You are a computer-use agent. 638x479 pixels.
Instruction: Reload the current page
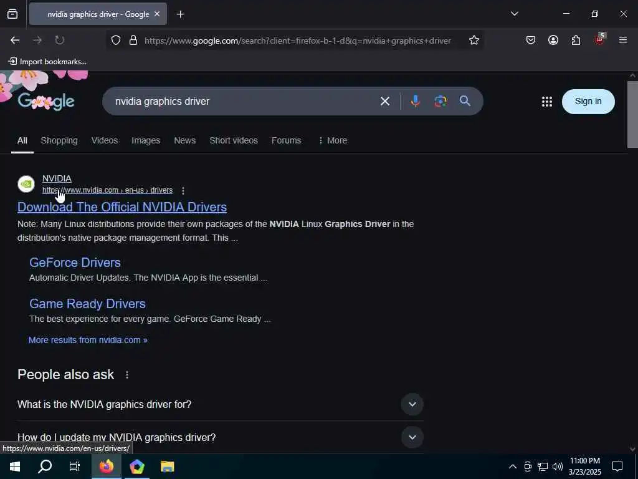(x=60, y=40)
